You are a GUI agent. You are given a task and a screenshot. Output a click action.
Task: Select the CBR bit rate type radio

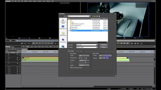pos(79,58)
